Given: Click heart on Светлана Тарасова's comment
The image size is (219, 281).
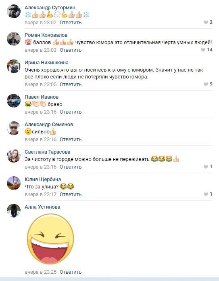Looking at the screenshot, I should [206, 167].
